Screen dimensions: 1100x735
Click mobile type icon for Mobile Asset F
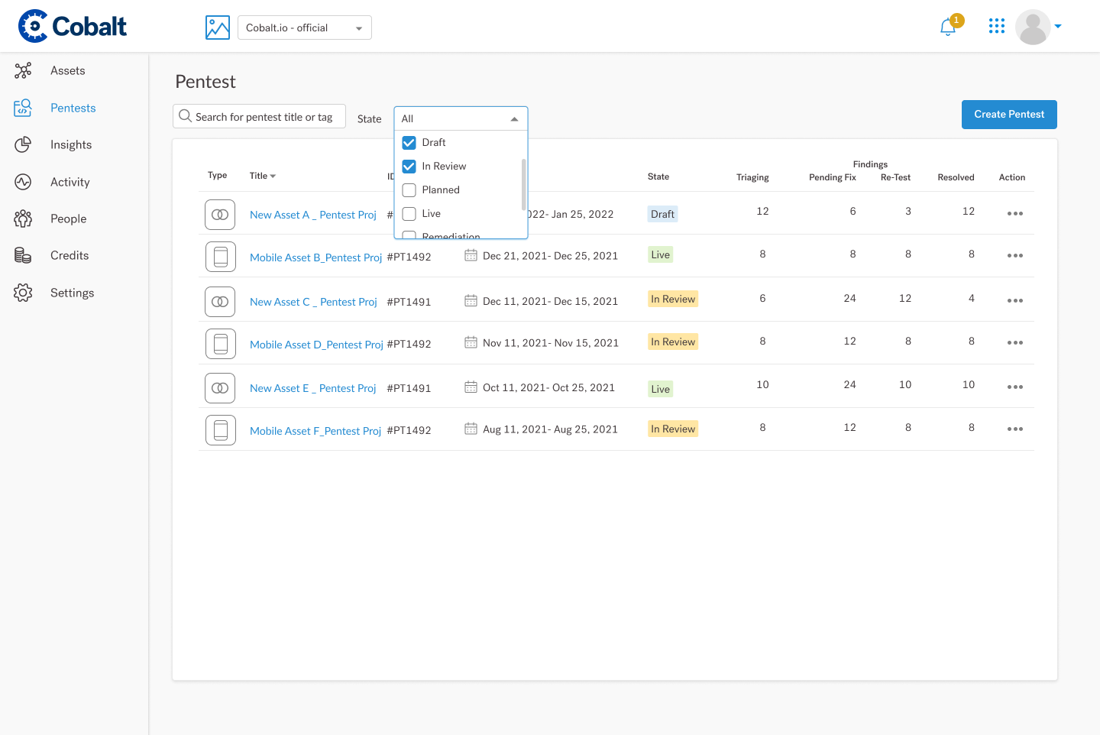[220, 430]
